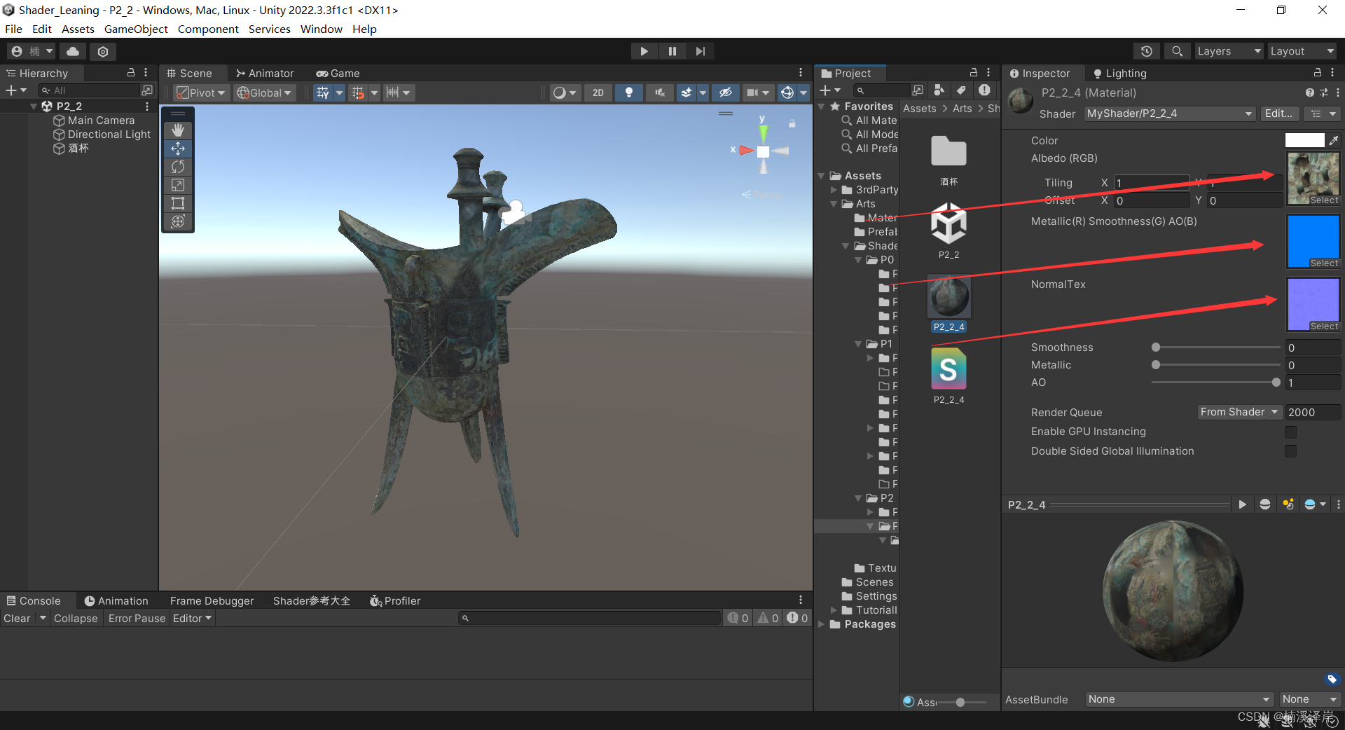Enable Double Sided Global Illumination
Viewport: 1345px width, 730px height.
[x=1291, y=451]
